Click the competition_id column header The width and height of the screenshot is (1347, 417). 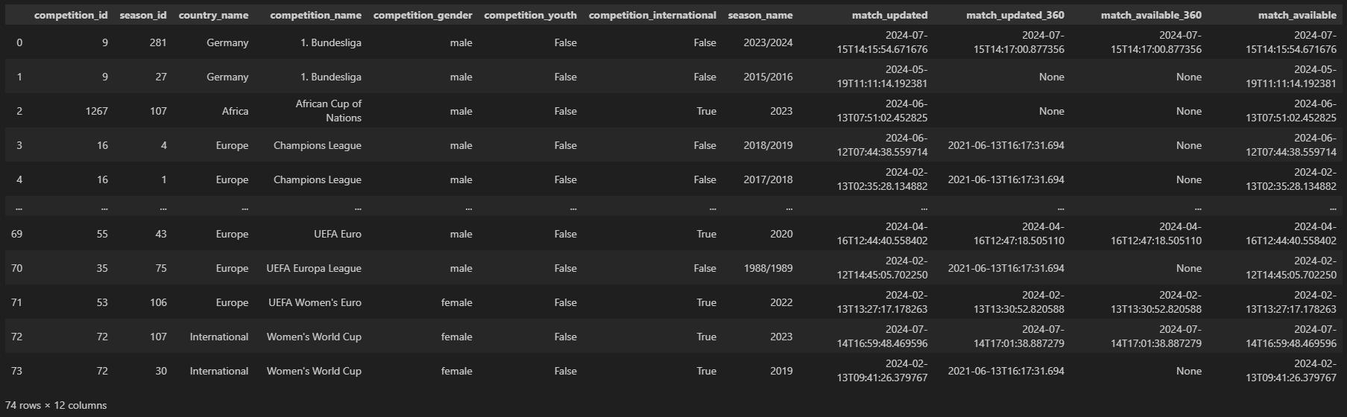[x=71, y=15]
